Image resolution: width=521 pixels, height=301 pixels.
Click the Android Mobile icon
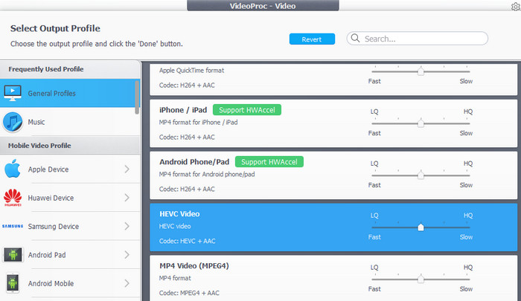click(x=13, y=283)
